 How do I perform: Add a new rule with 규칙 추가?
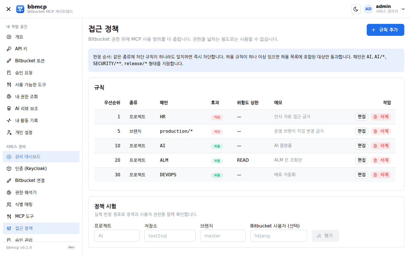[385, 30]
